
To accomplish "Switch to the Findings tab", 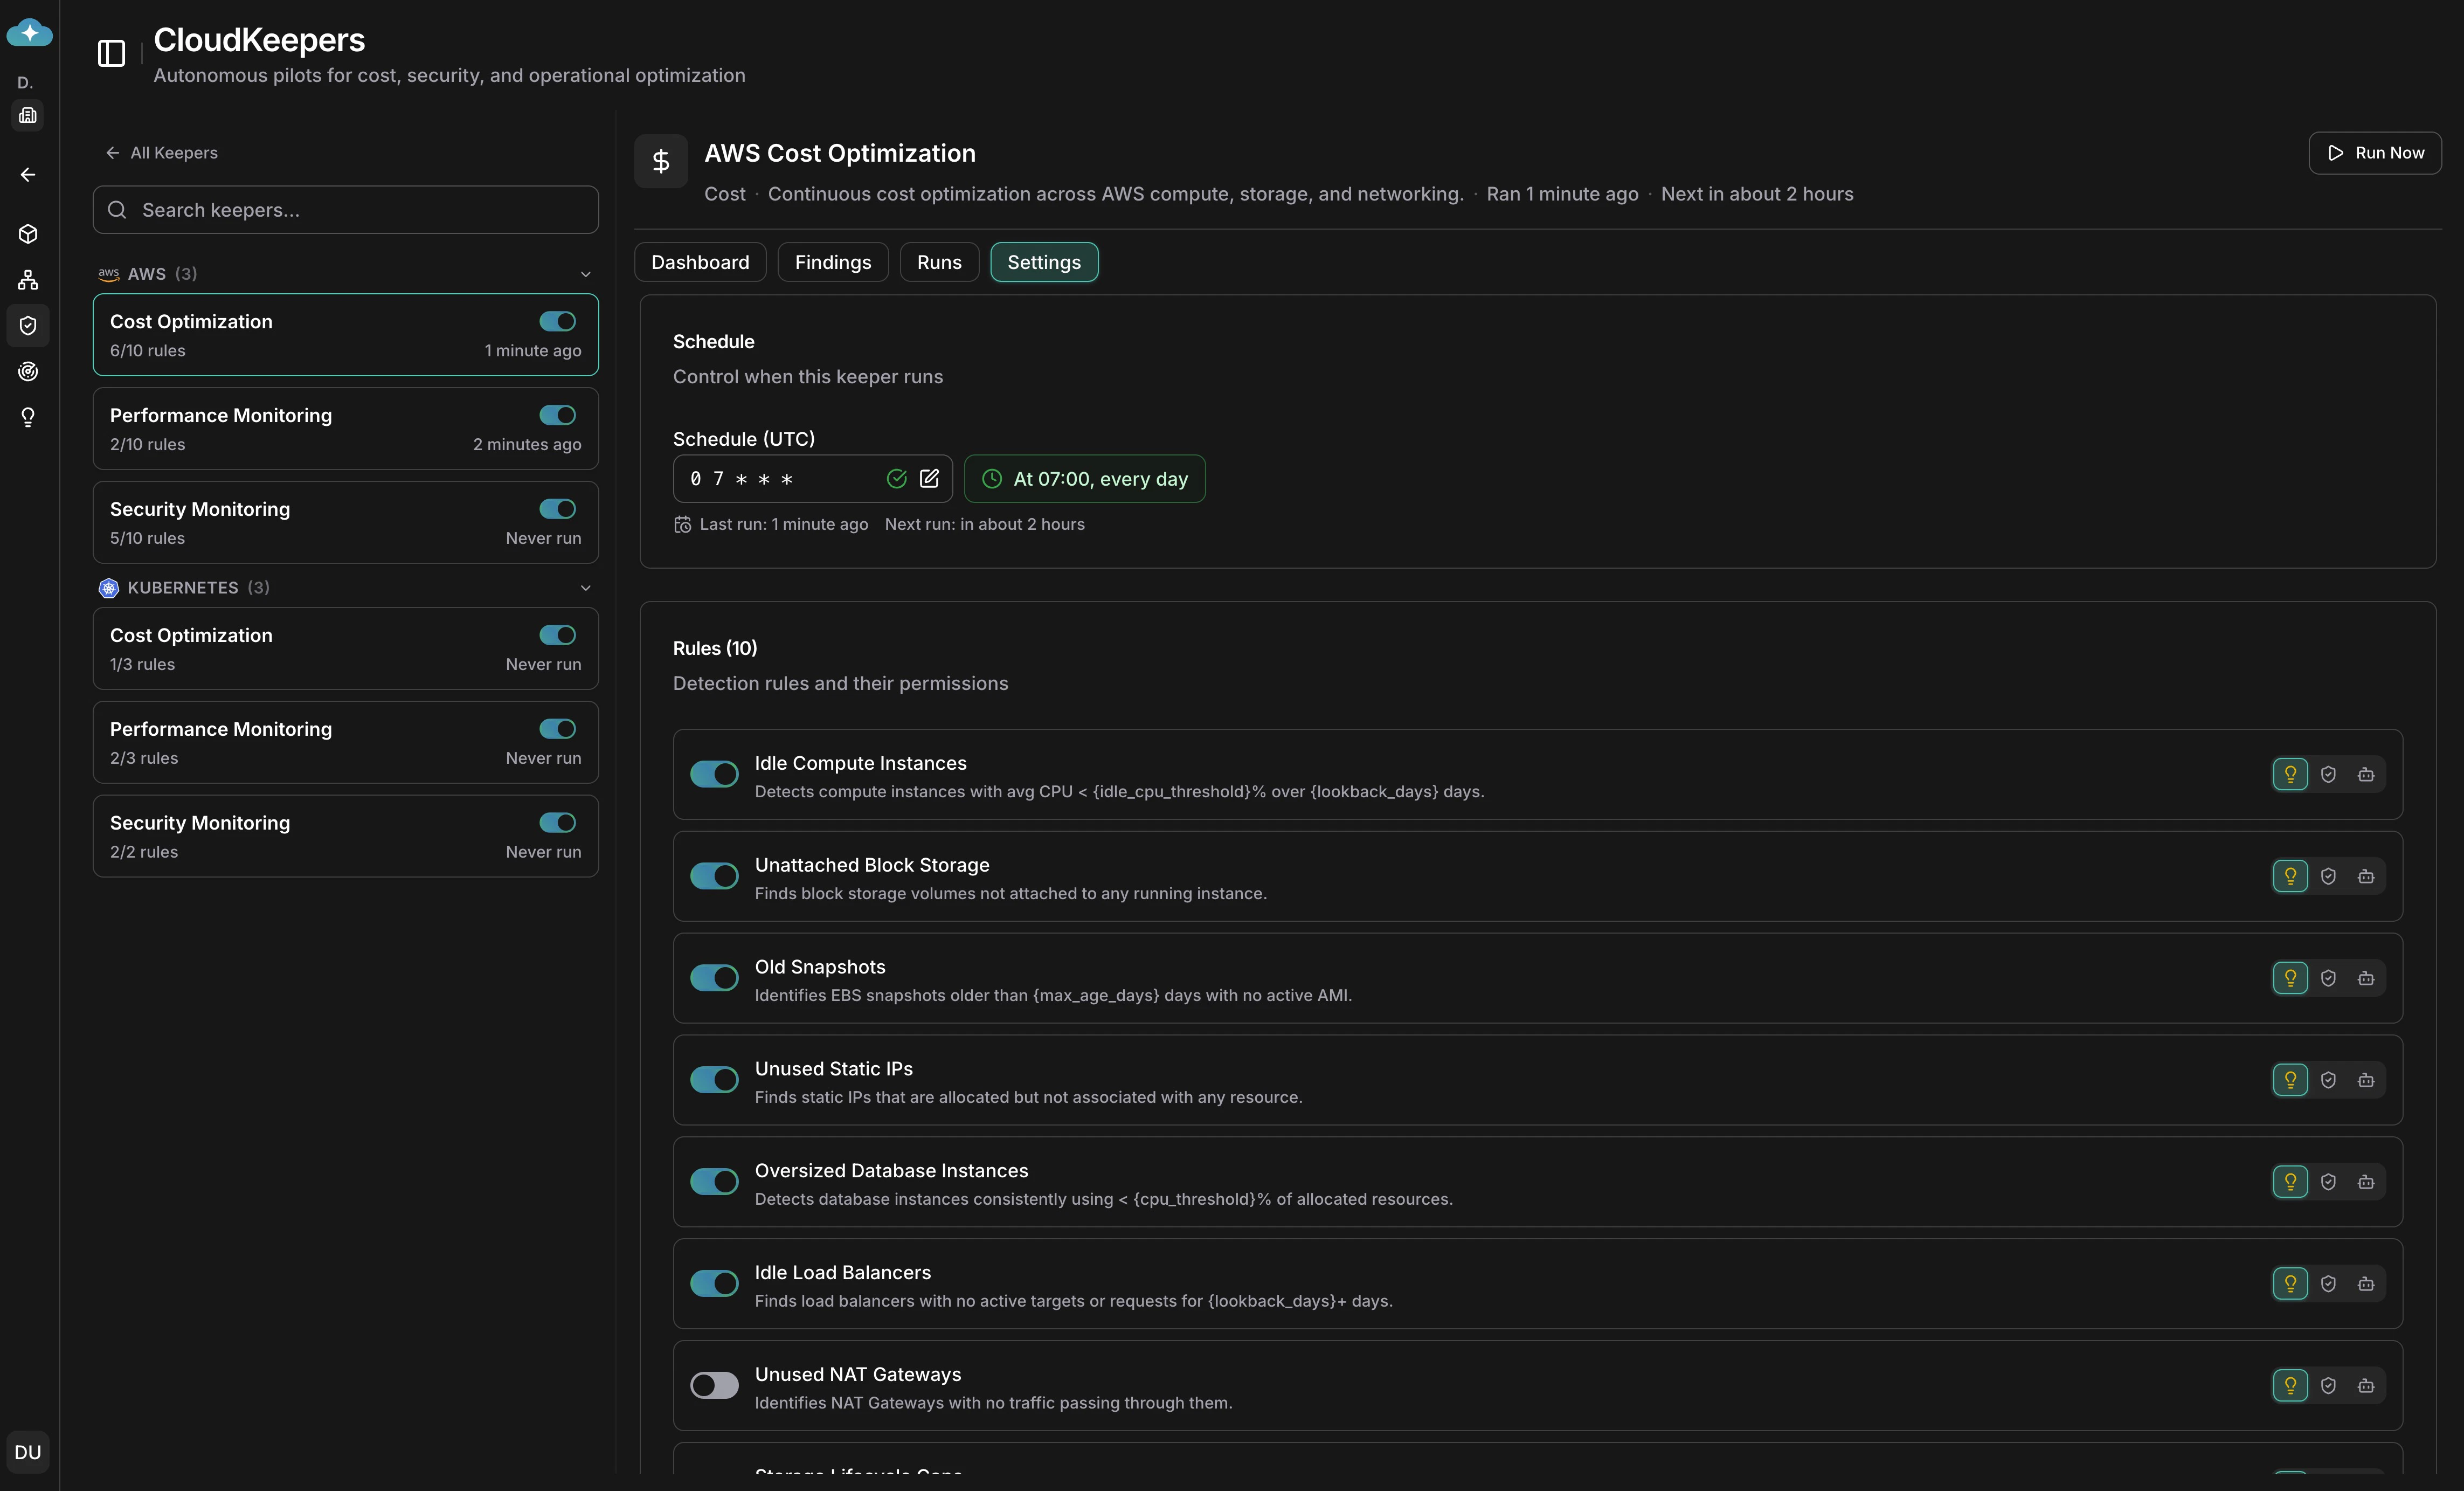I will [x=832, y=262].
